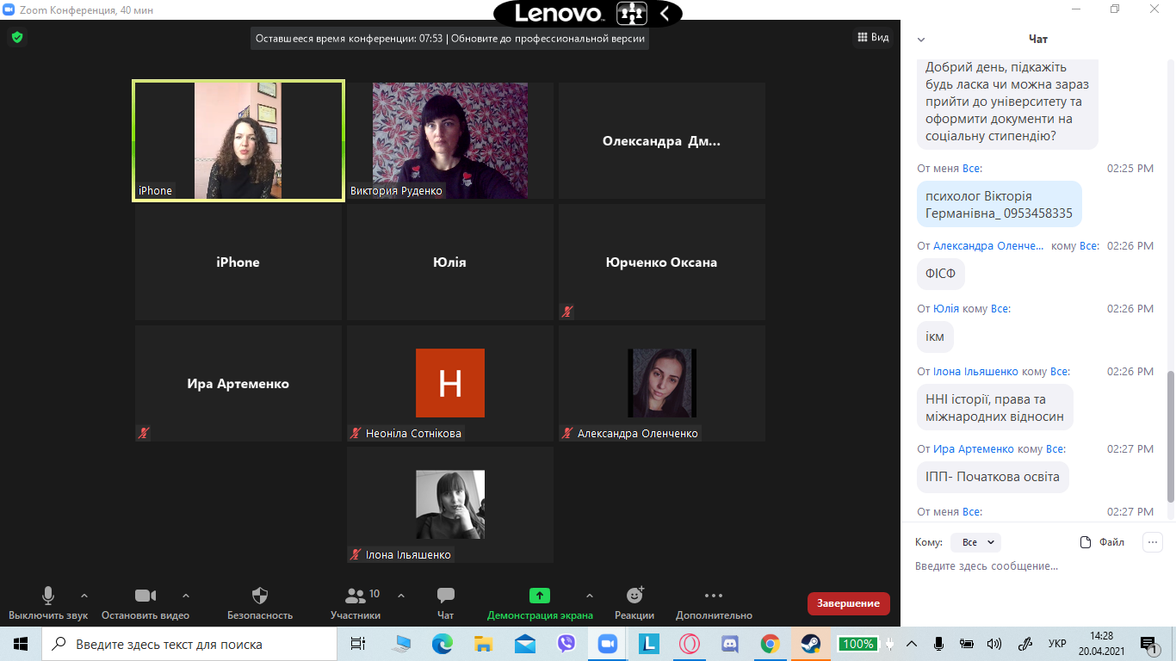Select Неоніла Сотнікова tile with H avatar
Image resolution: width=1176 pixels, height=661 pixels.
pyautogui.click(x=450, y=384)
